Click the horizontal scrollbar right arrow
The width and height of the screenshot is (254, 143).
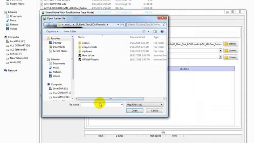(x=165, y=99)
